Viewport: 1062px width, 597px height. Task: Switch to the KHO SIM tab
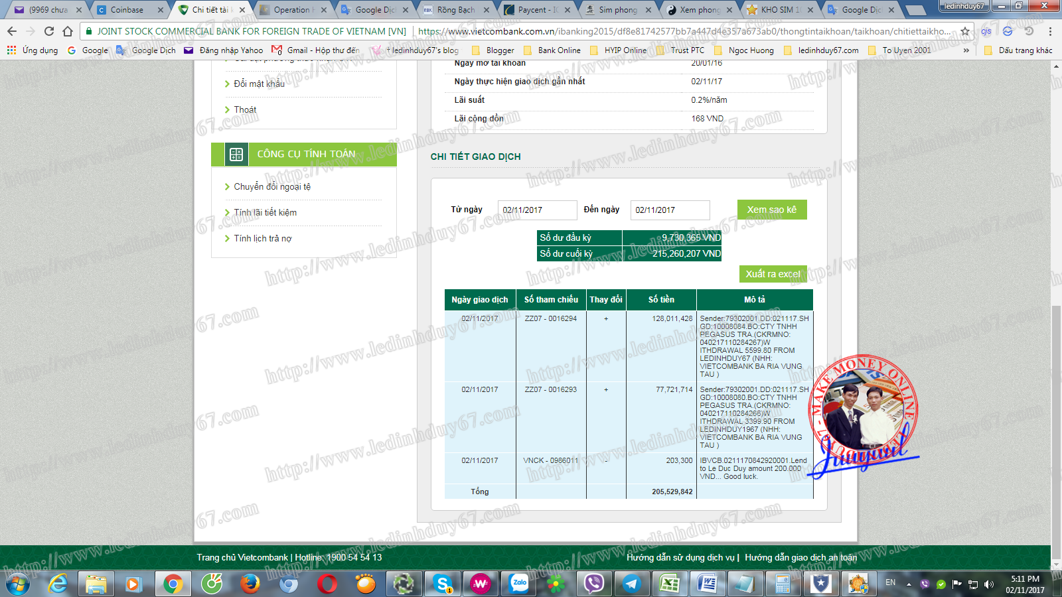pos(780,10)
